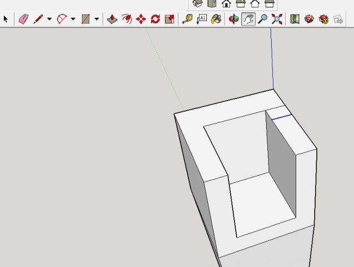
Task: Open the Arc tool dropdown arrow
Action: click(x=73, y=19)
